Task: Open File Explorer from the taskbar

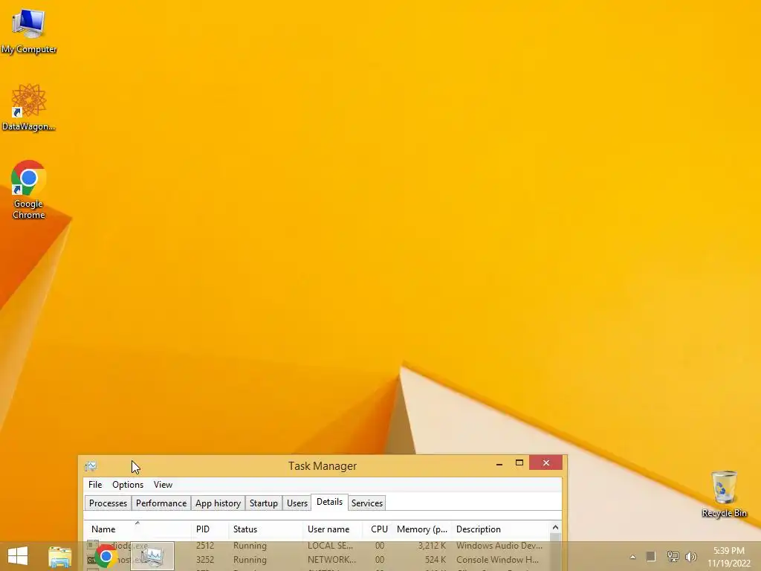Action: (59, 557)
